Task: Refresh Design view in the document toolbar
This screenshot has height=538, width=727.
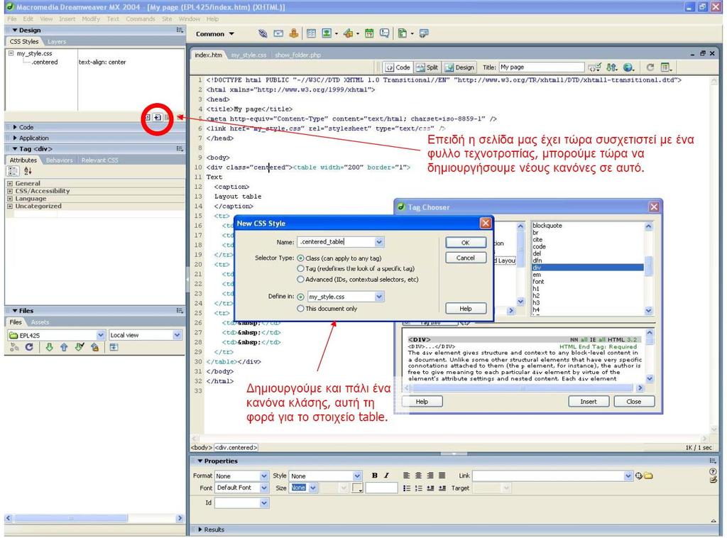Action: 650,67
